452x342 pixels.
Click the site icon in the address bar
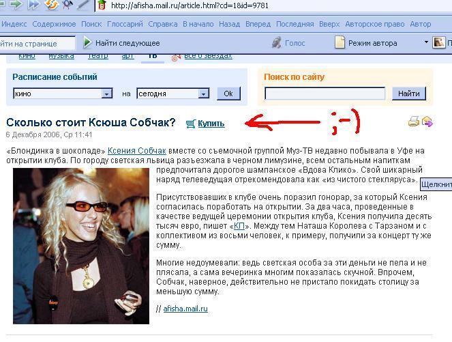[x=101, y=5]
